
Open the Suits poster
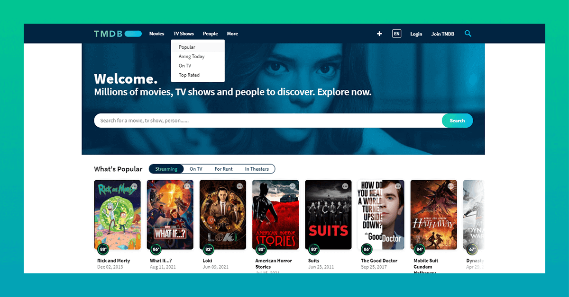[328, 214]
